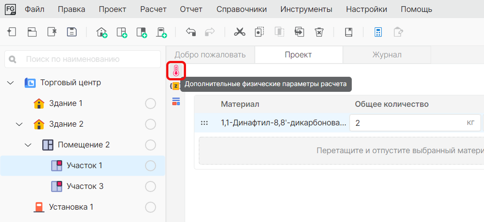This screenshot has width=484, height=222.
Task: Collapse the Помещение 2 tree node
Action: coord(28,145)
